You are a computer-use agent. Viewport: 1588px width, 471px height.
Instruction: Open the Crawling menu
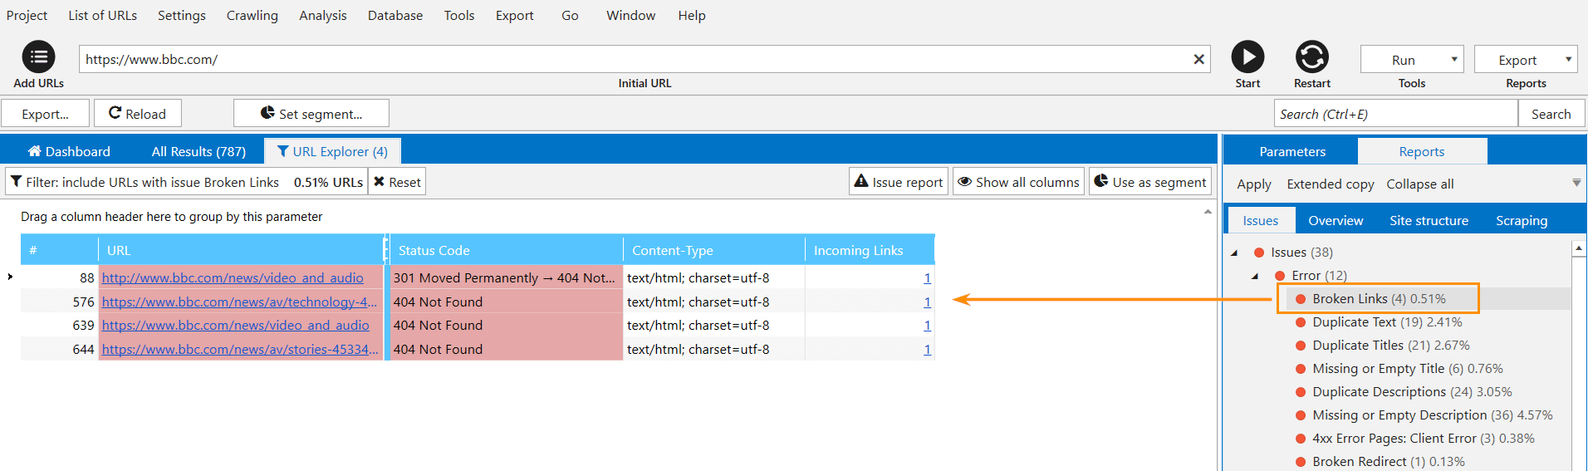click(x=252, y=15)
